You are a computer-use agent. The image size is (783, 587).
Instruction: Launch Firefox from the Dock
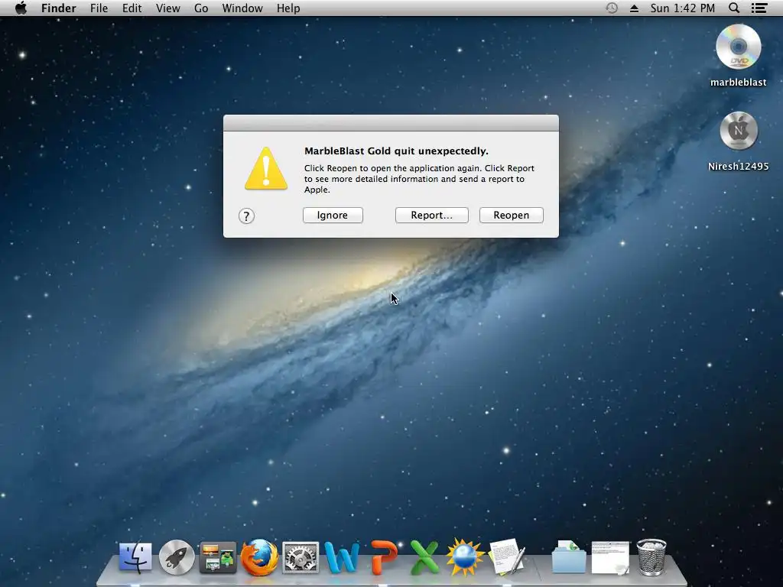pyautogui.click(x=259, y=557)
